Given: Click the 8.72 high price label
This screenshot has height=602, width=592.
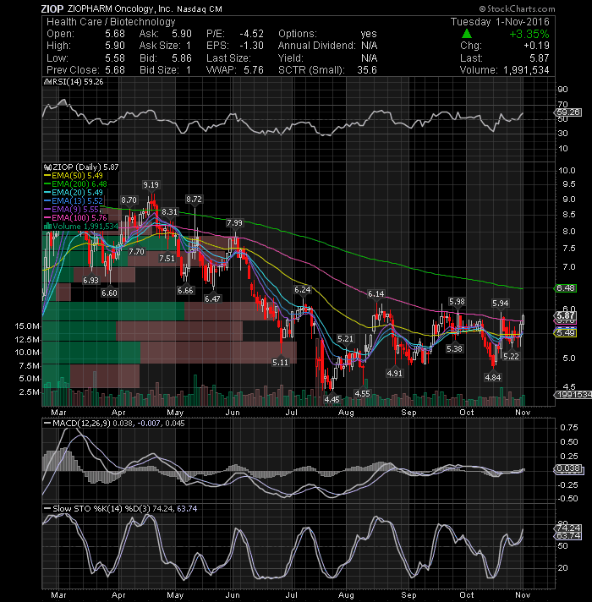Looking at the screenshot, I should pos(194,200).
